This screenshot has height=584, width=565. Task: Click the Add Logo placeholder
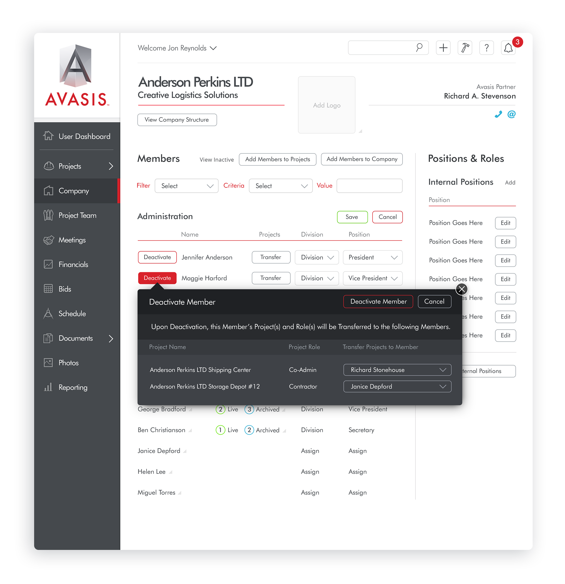coord(326,105)
